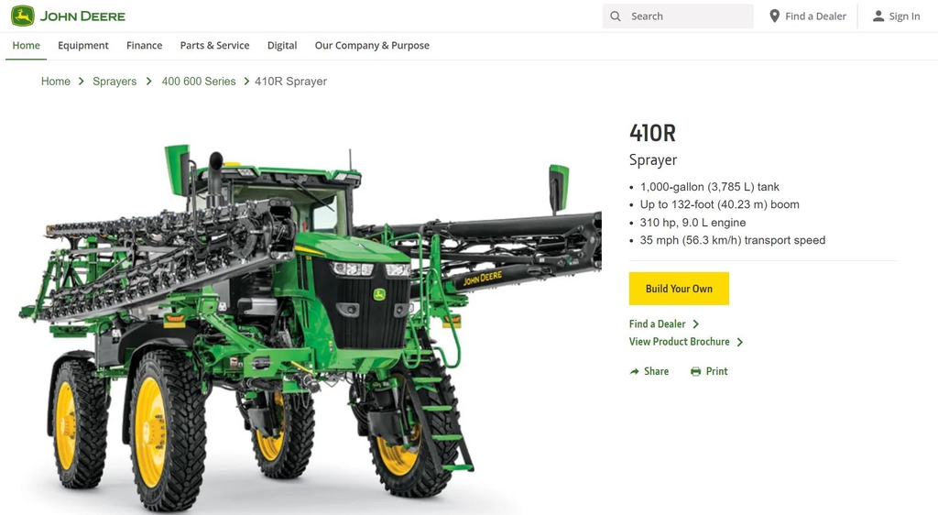The height and width of the screenshot is (515, 938).
Task: Expand the Parts & Service menu
Action: (214, 46)
